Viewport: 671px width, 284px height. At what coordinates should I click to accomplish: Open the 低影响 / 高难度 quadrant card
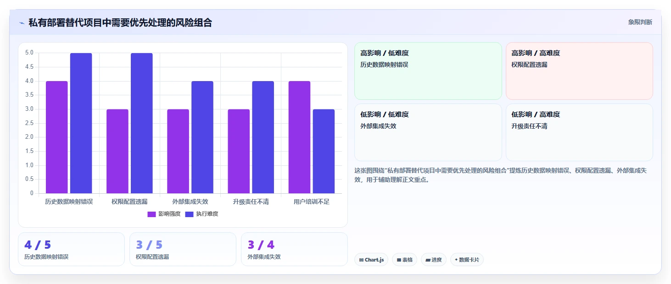tap(579, 132)
